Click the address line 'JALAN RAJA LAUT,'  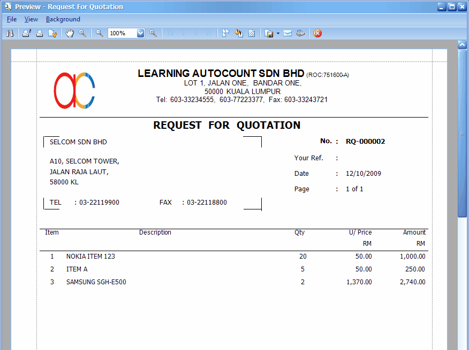(x=79, y=172)
